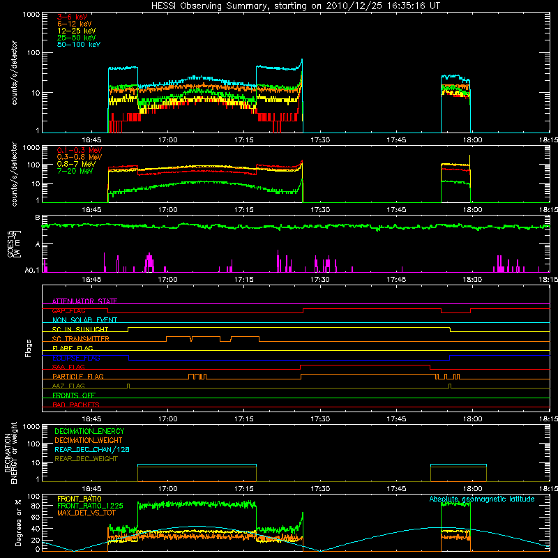Click the SAA_FLAG label

tap(68, 368)
